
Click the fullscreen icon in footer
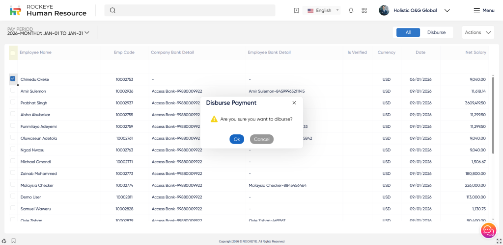499,241
